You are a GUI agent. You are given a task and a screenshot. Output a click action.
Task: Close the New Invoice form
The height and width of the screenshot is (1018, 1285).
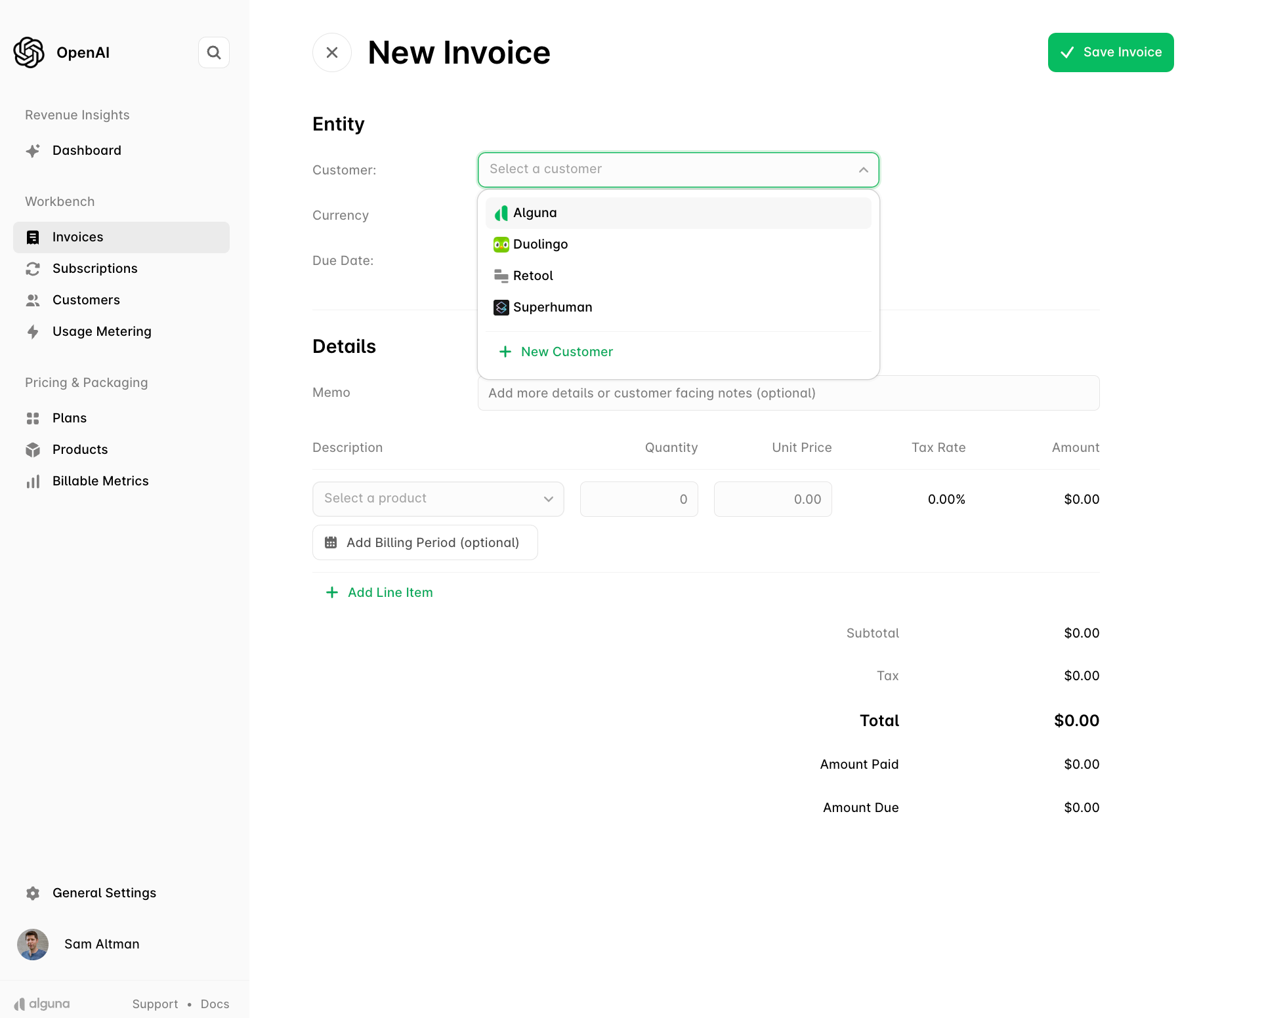(332, 52)
